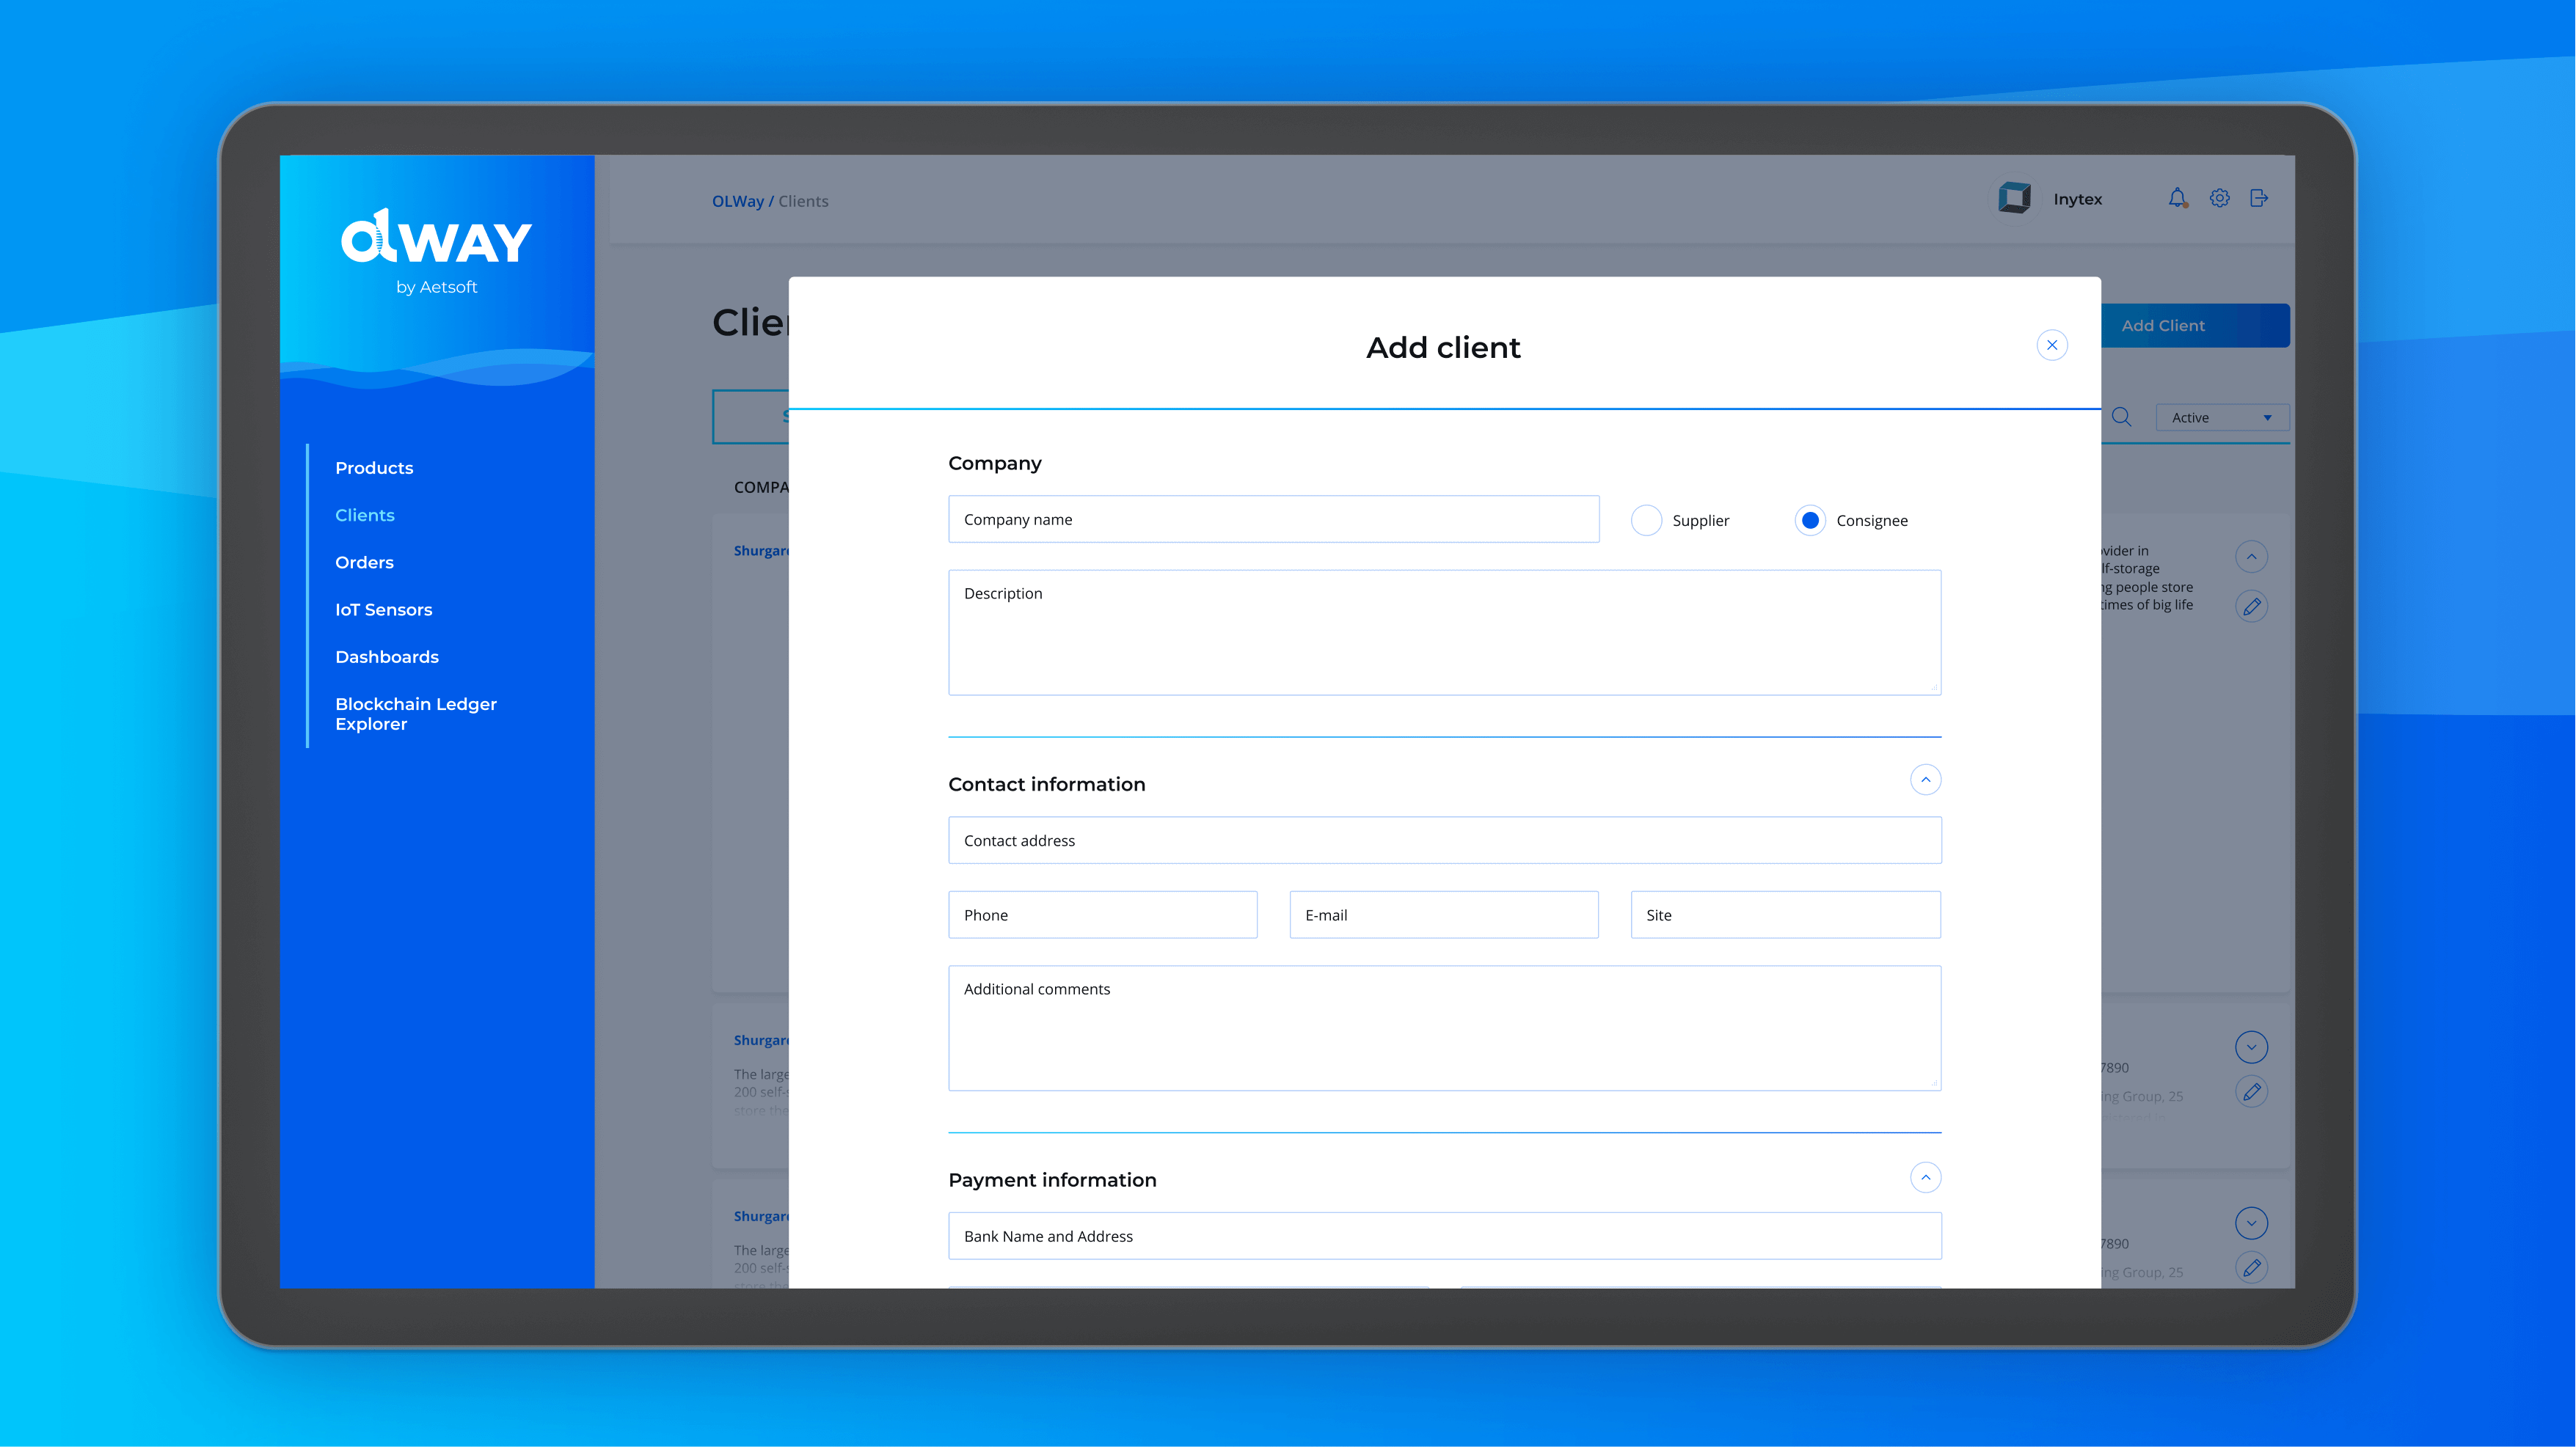This screenshot has width=2576, height=1447.
Task: Click the OLWay logo in sidebar
Action: [x=436, y=240]
